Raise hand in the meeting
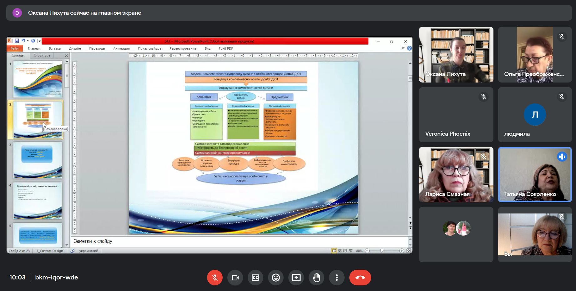The height and width of the screenshot is (291, 576). click(316, 278)
